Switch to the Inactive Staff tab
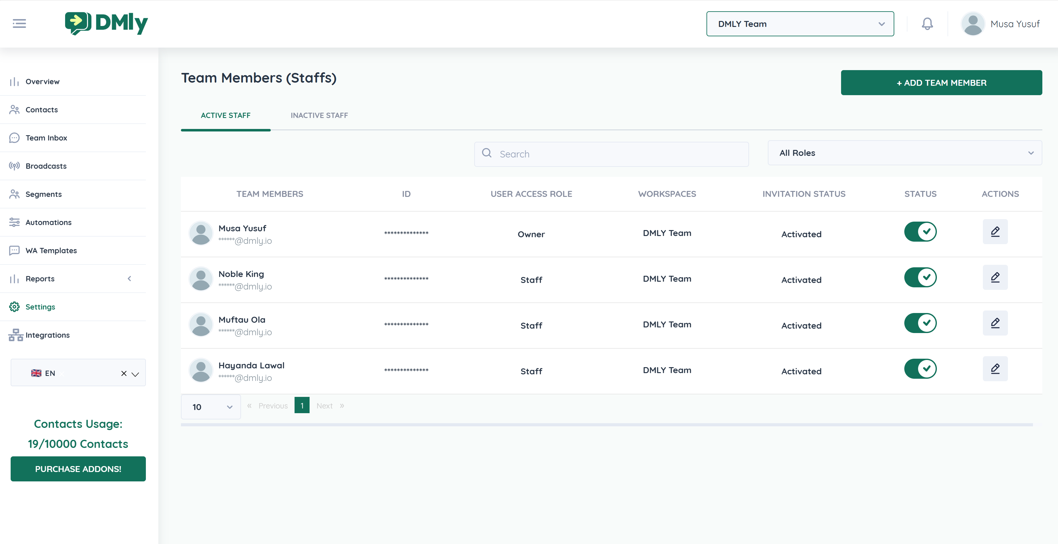Viewport: 1058px width, 544px height. [319, 115]
